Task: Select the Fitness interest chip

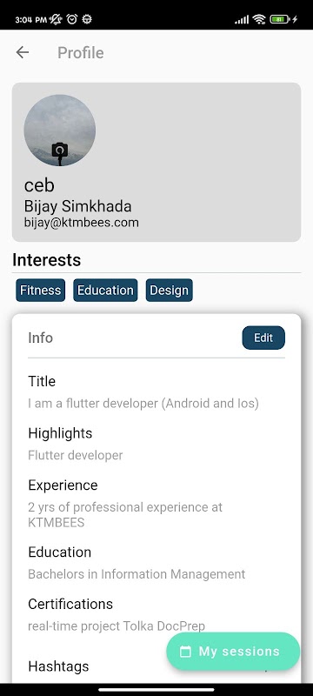Action: [40, 291]
